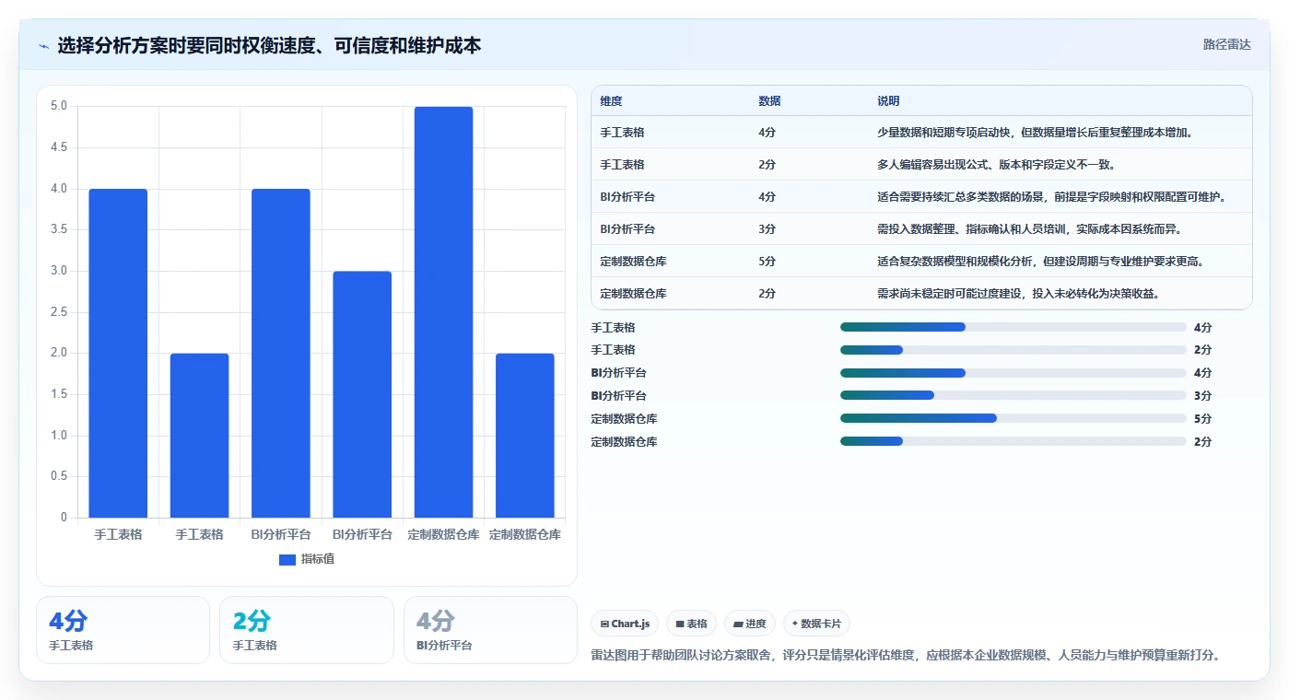This screenshot has height=700, width=1289.
Task: Toggle the 指标值 legend color box
Action: [x=287, y=559]
